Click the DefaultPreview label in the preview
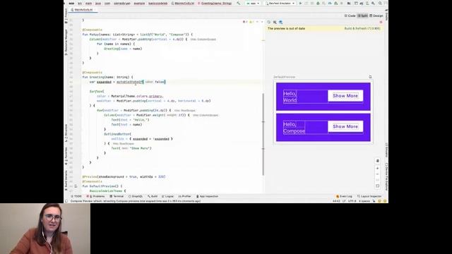Screen dimensions: 452x254 point(284,77)
